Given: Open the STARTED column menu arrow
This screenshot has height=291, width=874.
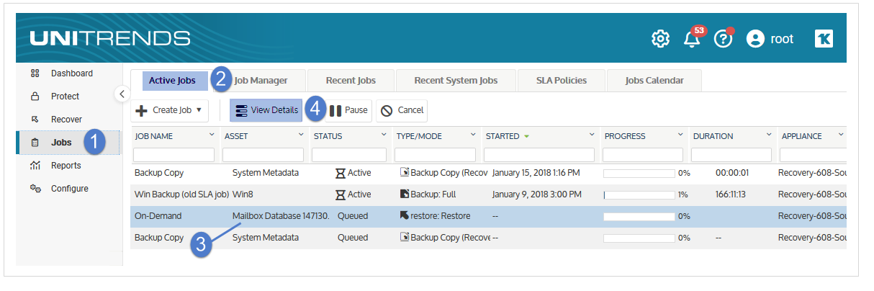Looking at the screenshot, I should pyautogui.click(x=592, y=135).
